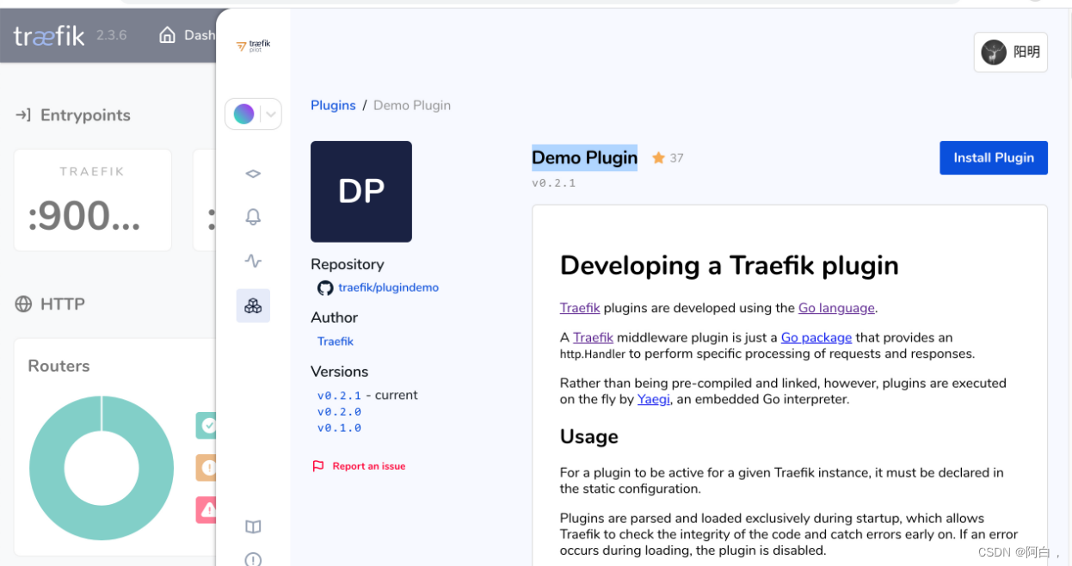The width and height of the screenshot is (1072, 566).
Task: Click the Usage heading
Action: (589, 437)
